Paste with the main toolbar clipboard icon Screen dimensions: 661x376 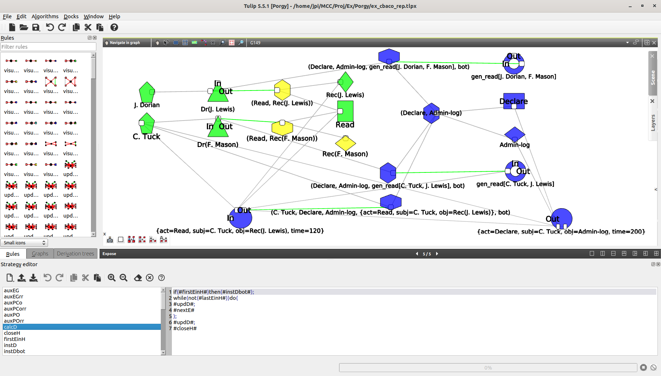(100, 27)
